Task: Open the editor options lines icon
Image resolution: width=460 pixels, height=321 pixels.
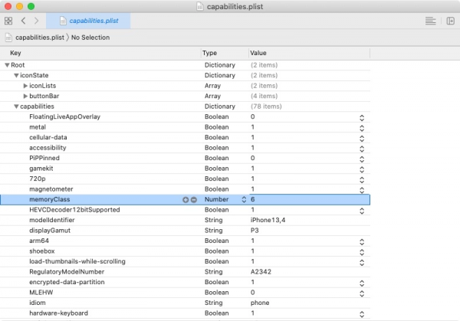Action: click(x=430, y=21)
